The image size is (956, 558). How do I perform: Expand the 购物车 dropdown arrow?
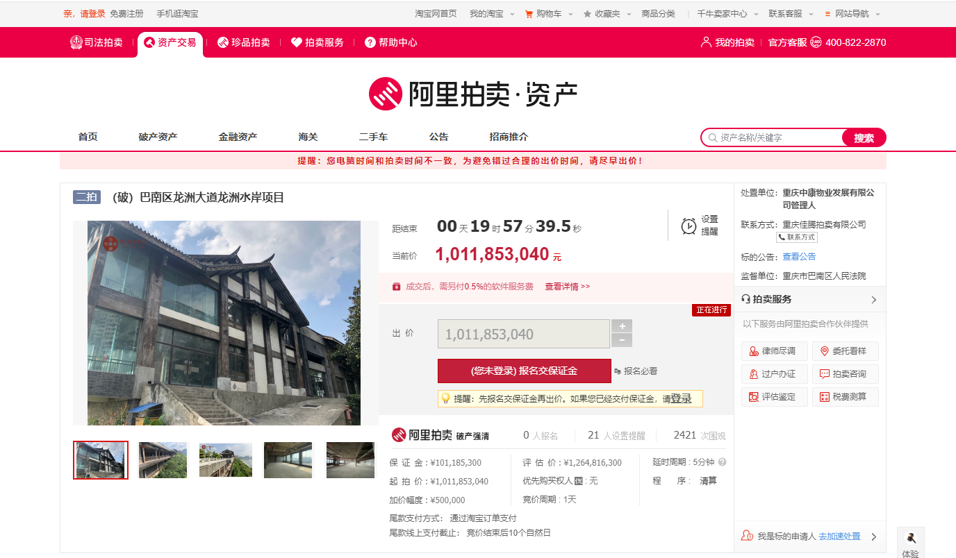tap(571, 14)
